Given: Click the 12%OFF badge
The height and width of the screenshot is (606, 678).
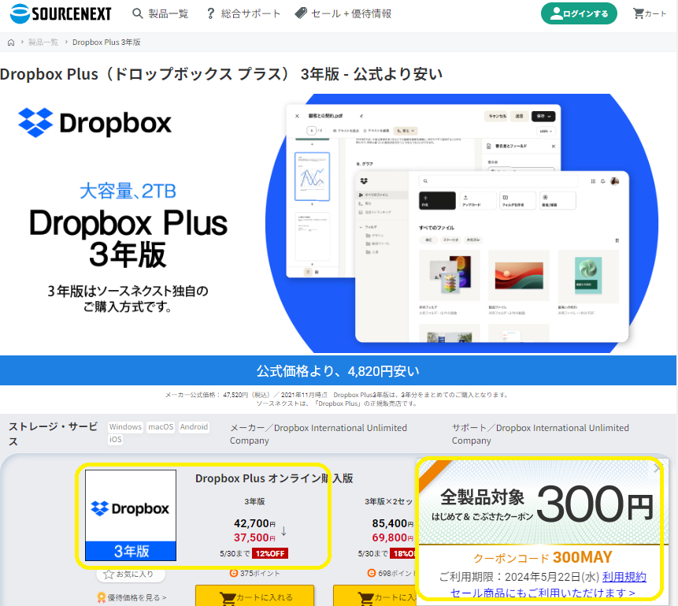Looking at the screenshot, I should pyautogui.click(x=270, y=554).
